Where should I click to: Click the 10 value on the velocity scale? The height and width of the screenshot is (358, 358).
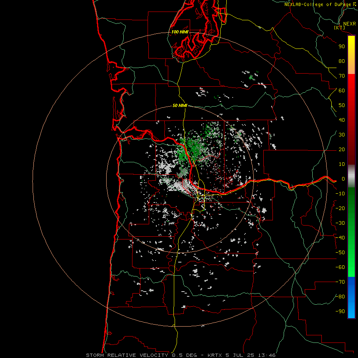pyautogui.click(x=342, y=164)
